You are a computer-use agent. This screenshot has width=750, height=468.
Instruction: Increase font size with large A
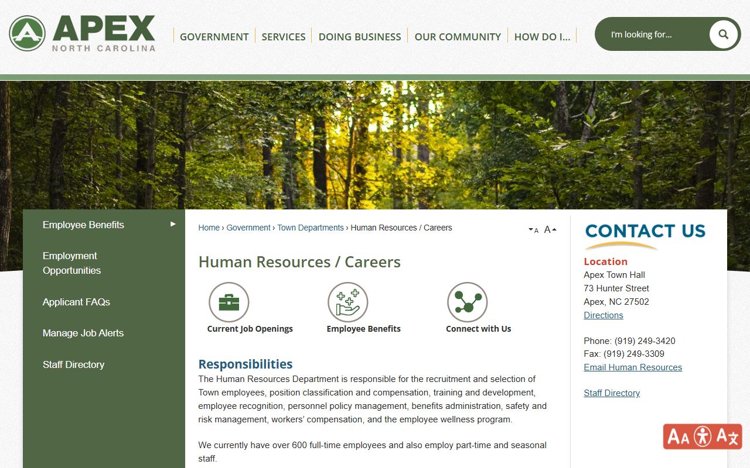550,229
